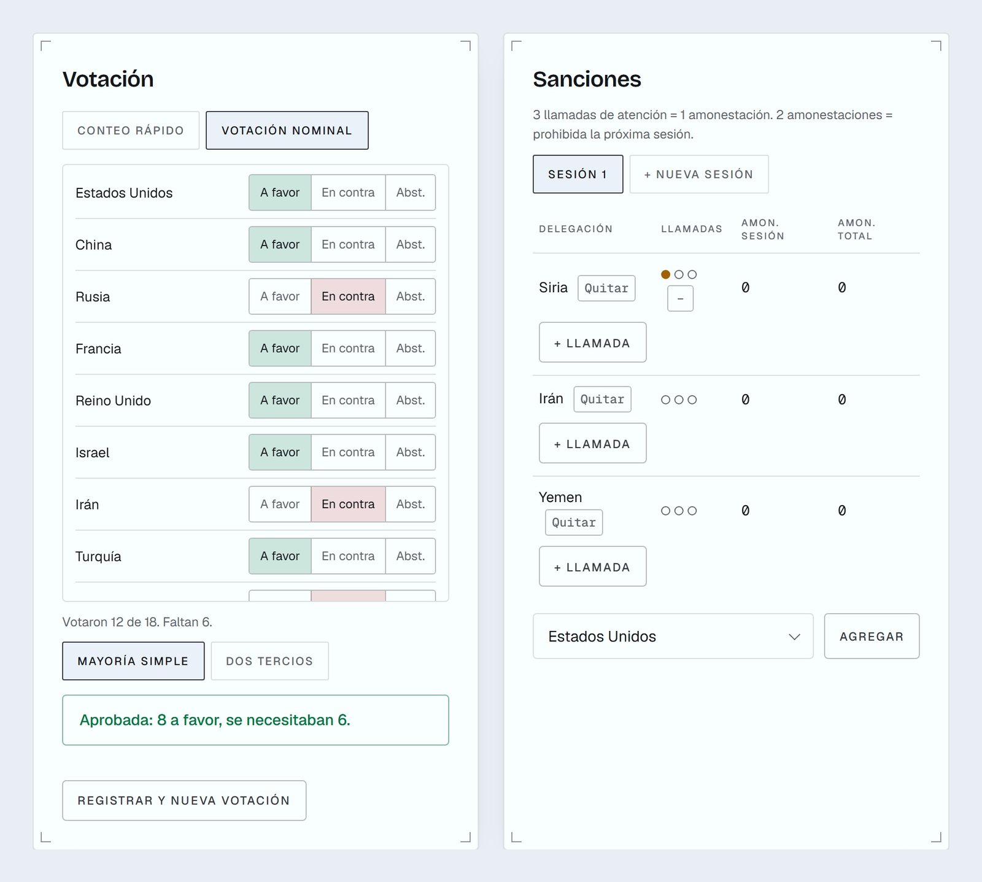
Task: Set China vote to En contra
Action: 348,244
